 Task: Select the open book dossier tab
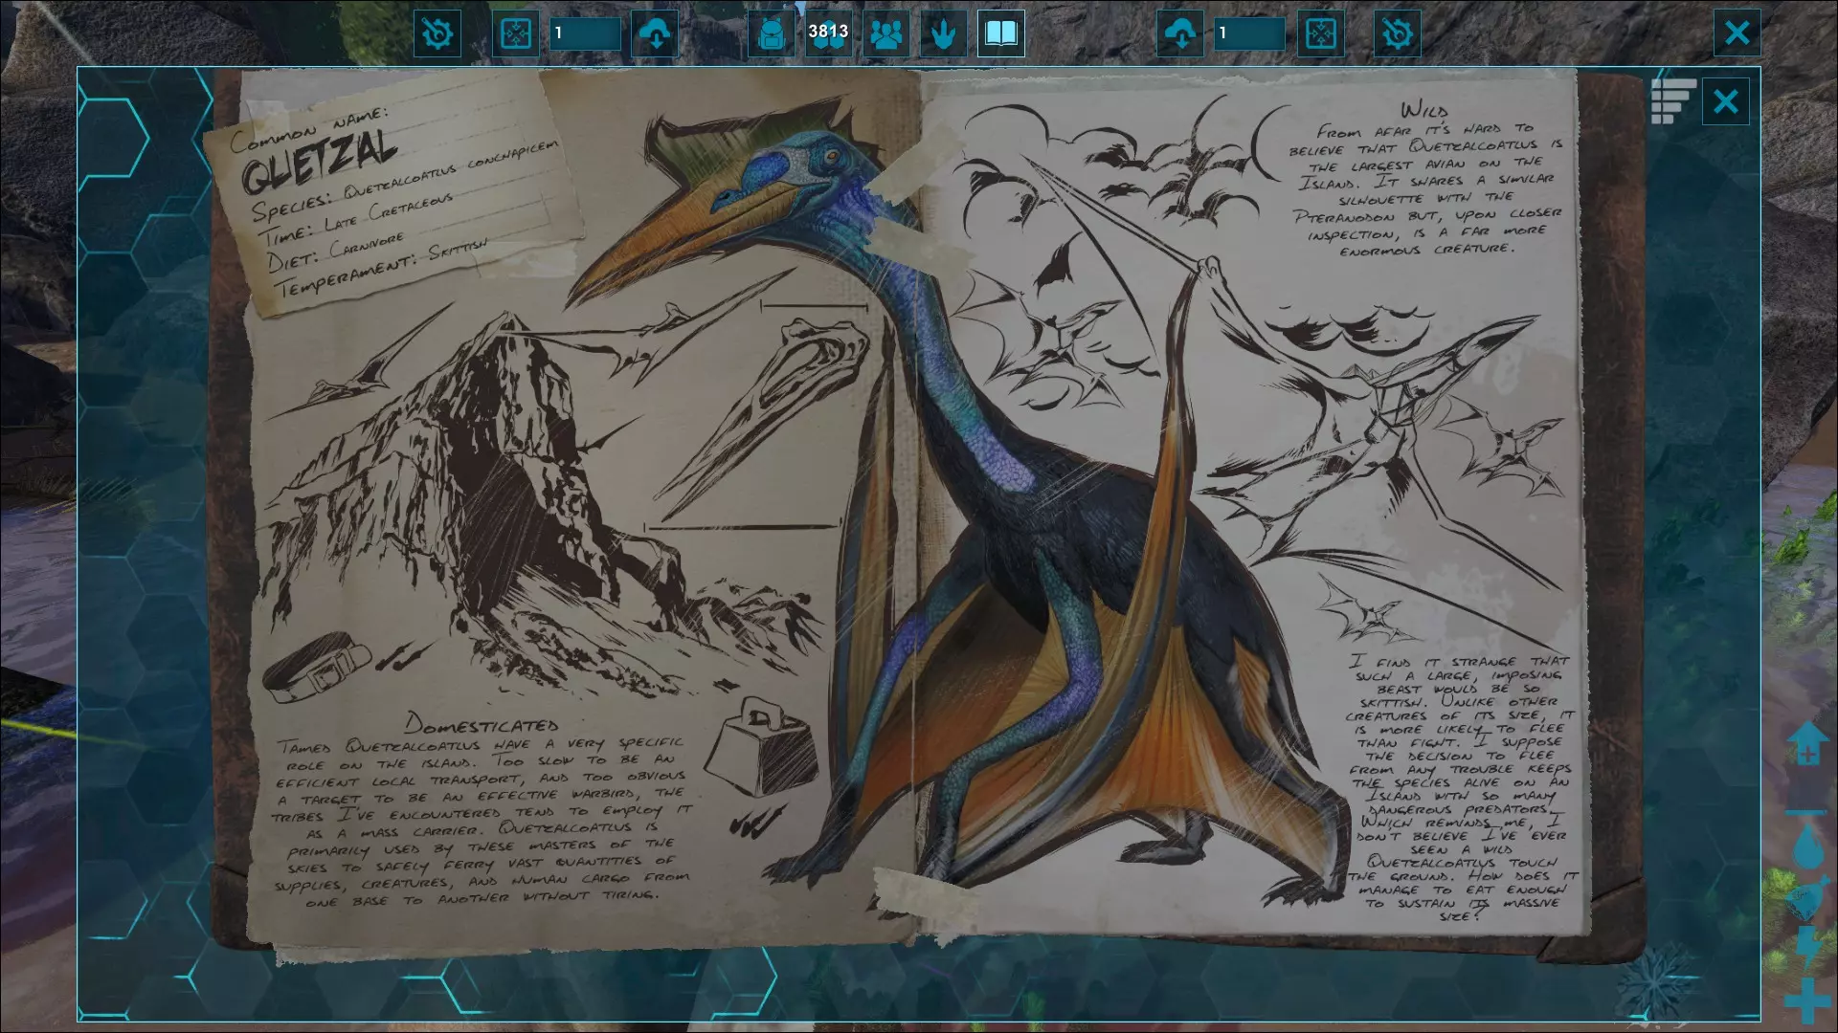coord(1000,34)
